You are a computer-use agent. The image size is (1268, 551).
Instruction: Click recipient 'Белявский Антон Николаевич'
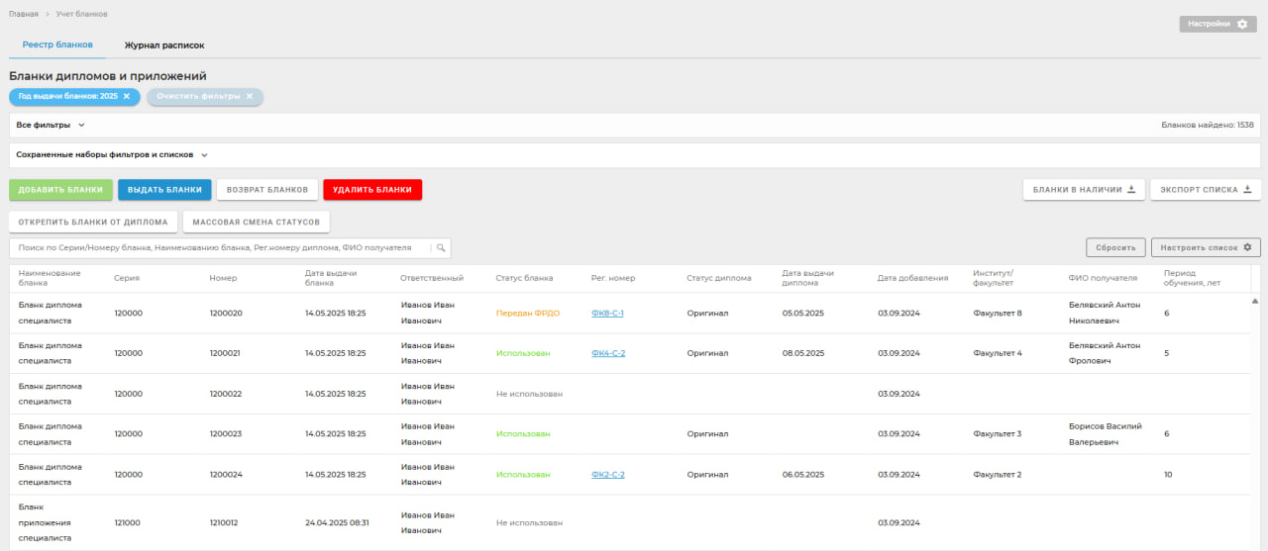pos(1105,313)
